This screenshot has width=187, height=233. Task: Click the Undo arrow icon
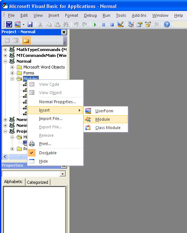(76, 24)
